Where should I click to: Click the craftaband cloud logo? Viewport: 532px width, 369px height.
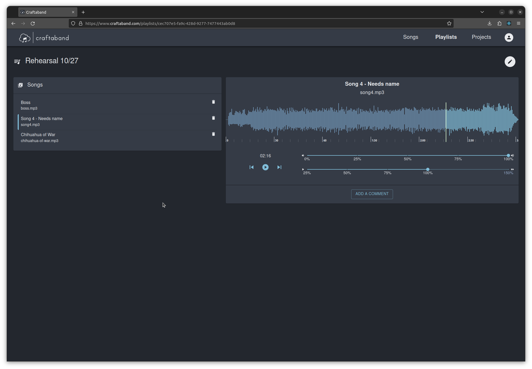pyautogui.click(x=24, y=38)
